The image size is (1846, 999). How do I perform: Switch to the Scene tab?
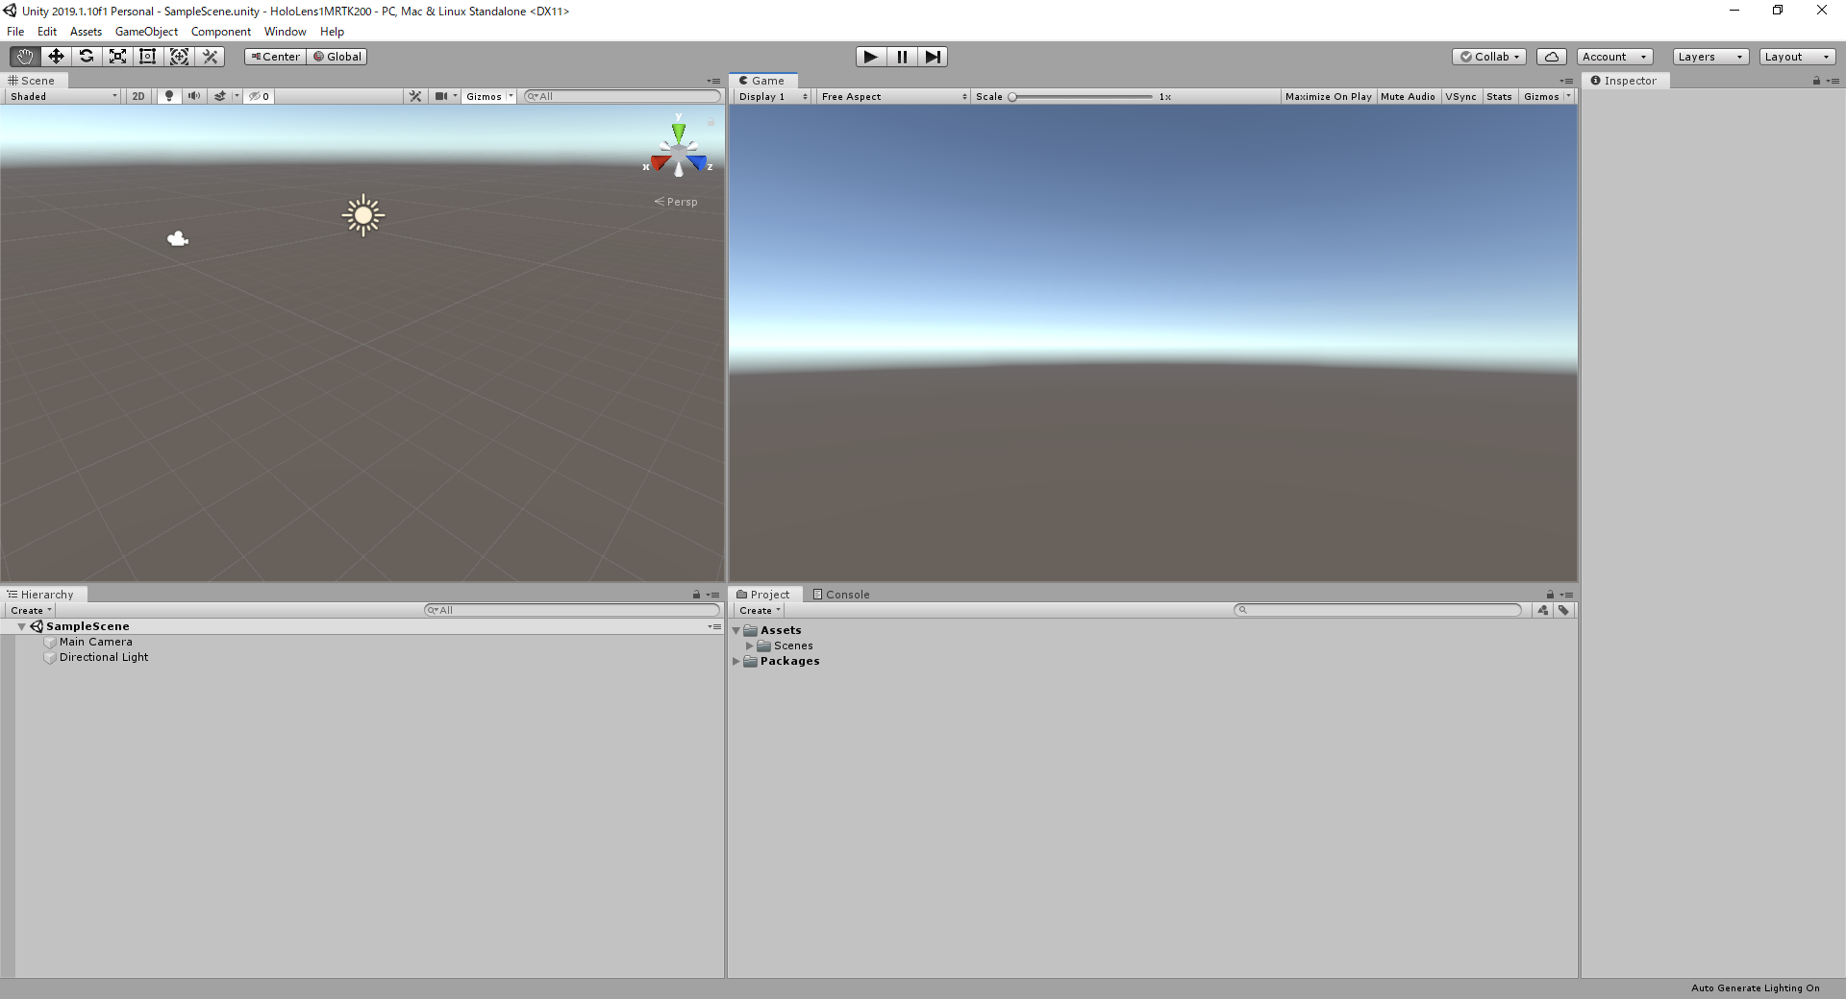tap(37, 81)
